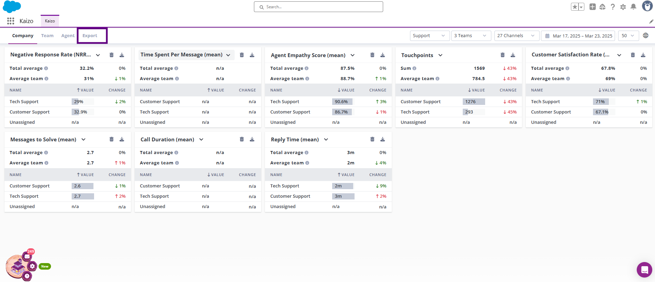Download the Agent Empathy Score widget data
The height and width of the screenshot is (282, 655).
(382, 55)
